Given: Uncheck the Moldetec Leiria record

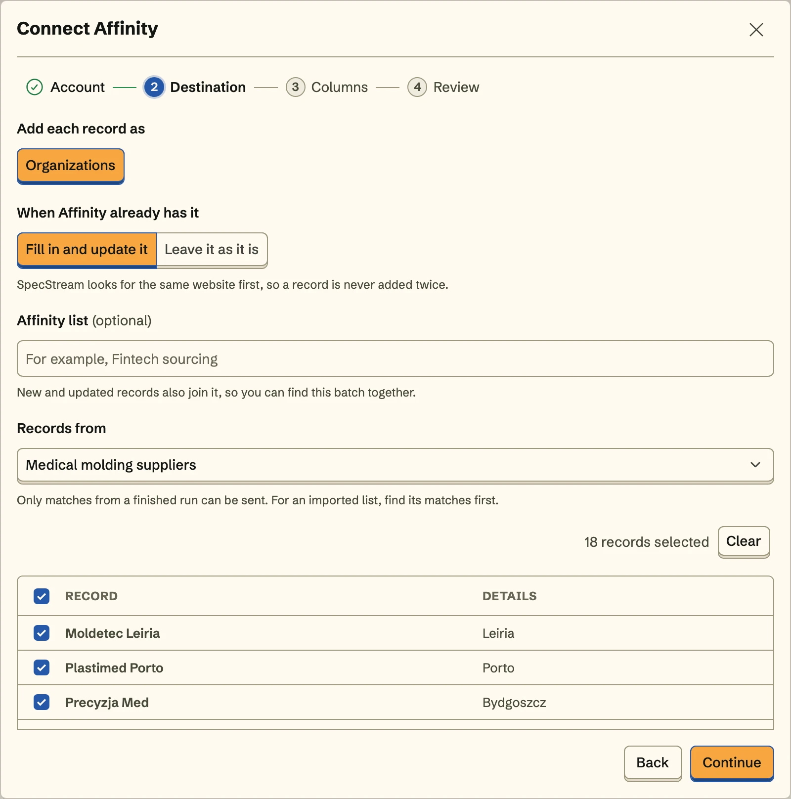Looking at the screenshot, I should (42, 633).
